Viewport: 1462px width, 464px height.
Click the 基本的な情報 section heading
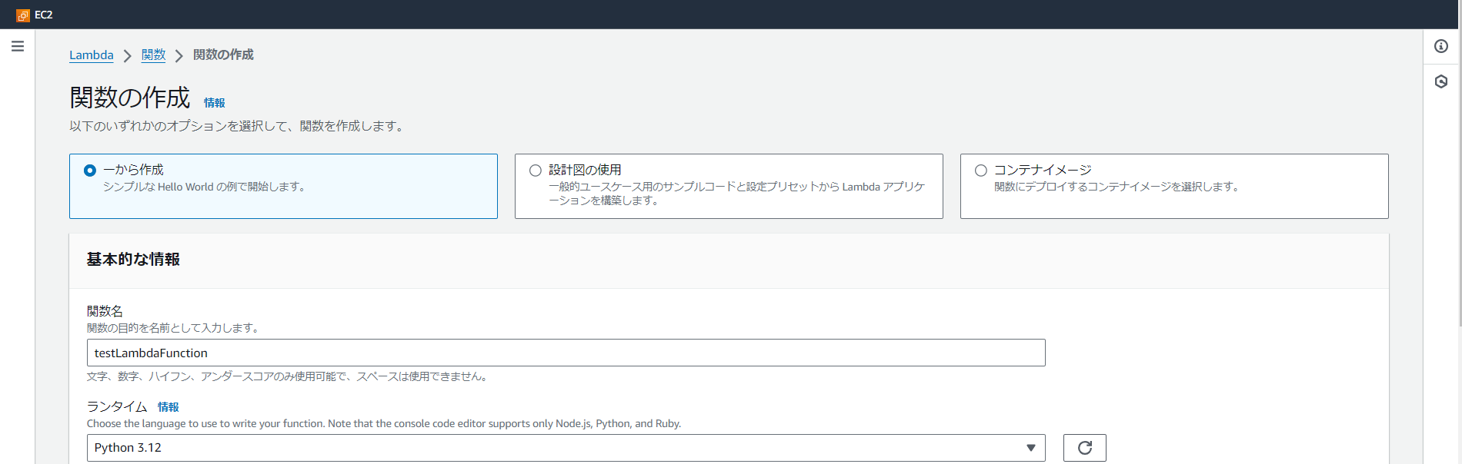(x=133, y=260)
